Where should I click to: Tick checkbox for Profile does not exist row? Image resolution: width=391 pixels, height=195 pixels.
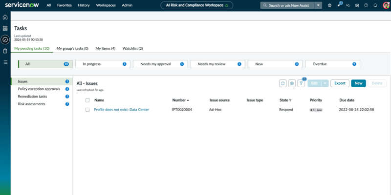tap(87, 110)
